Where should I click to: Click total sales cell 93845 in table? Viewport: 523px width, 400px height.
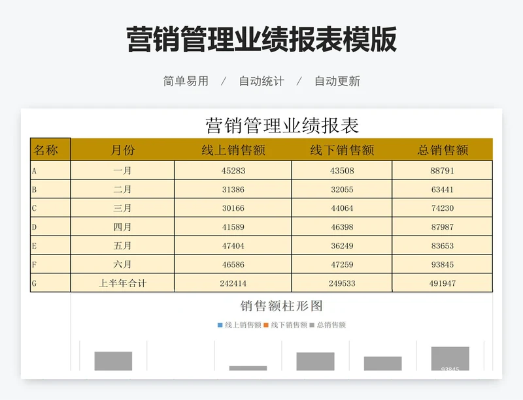click(443, 264)
